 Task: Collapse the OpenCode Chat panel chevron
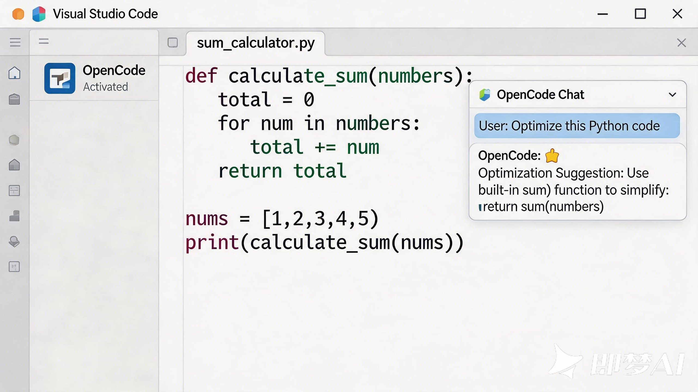tap(672, 95)
